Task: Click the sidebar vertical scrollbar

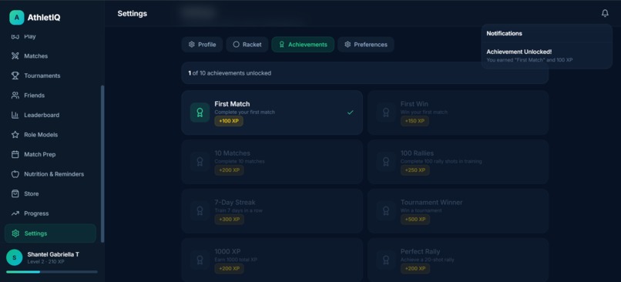Action: coord(102,163)
